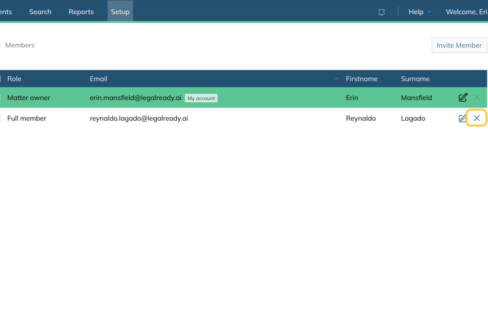Select the Setup tab
488x313 pixels.
[x=120, y=11]
